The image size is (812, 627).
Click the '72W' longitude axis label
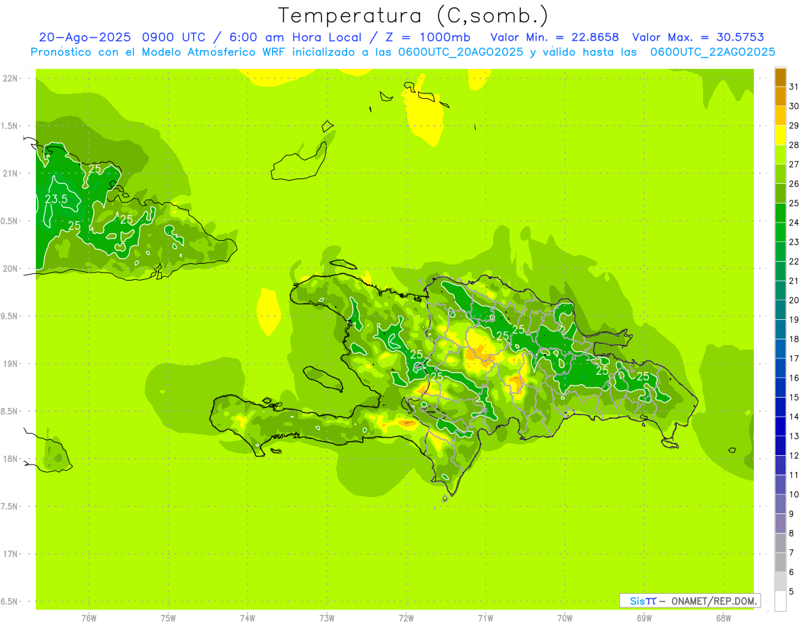click(x=406, y=618)
